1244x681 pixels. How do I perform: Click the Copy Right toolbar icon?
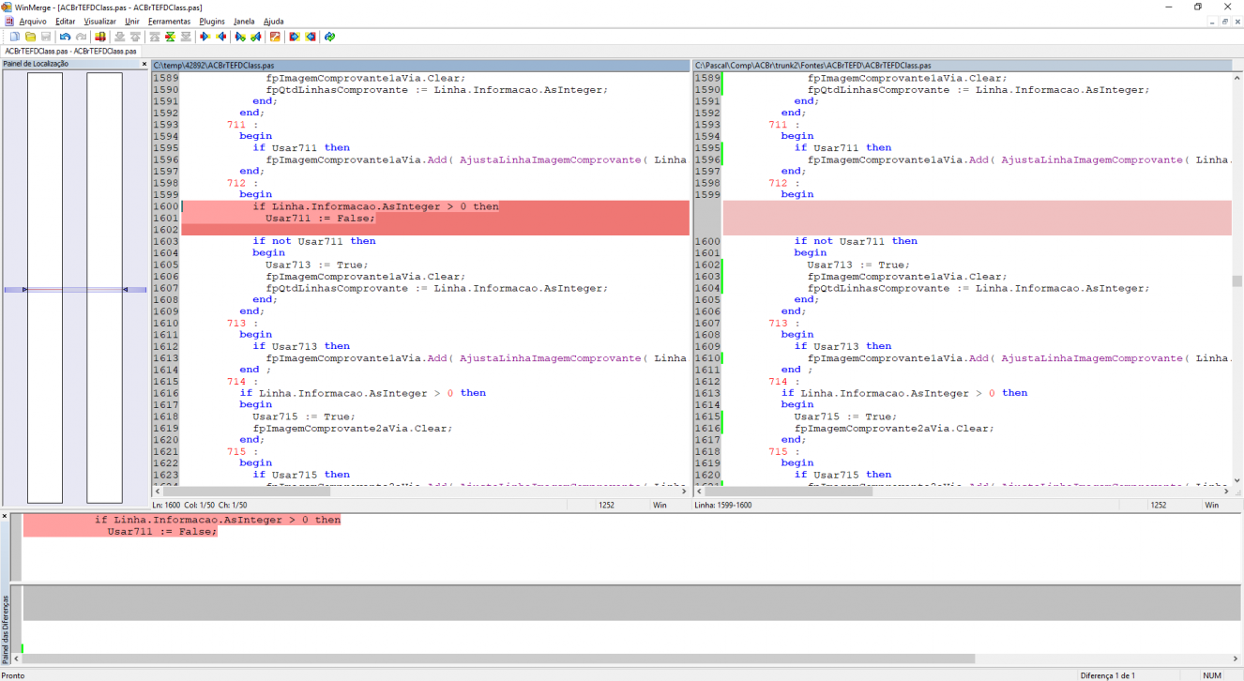click(x=205, y=37)
